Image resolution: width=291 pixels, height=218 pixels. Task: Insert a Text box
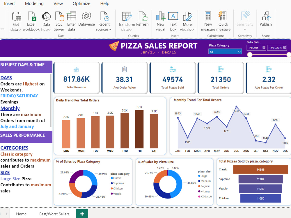pos(173,20)
